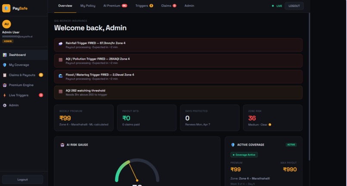Image resolution: width=347 pixels, height=186 pixels.
Task: Click the Claims & Payouts clipboard icon
Action: point(5,75)
